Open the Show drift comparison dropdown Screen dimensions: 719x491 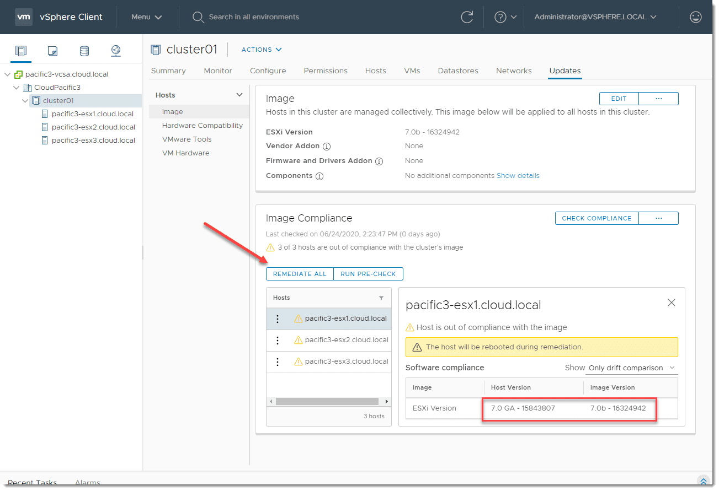pyautogui.click(x=632, y=368)
